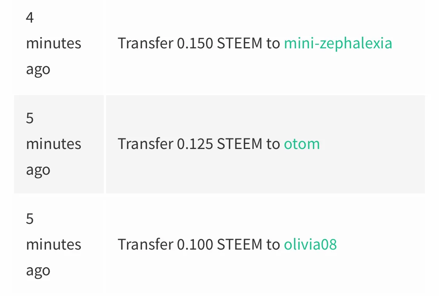Click the 0.100 amount in olivia08 transfer
Screen dimensions: 439x296
pos(195,244)
